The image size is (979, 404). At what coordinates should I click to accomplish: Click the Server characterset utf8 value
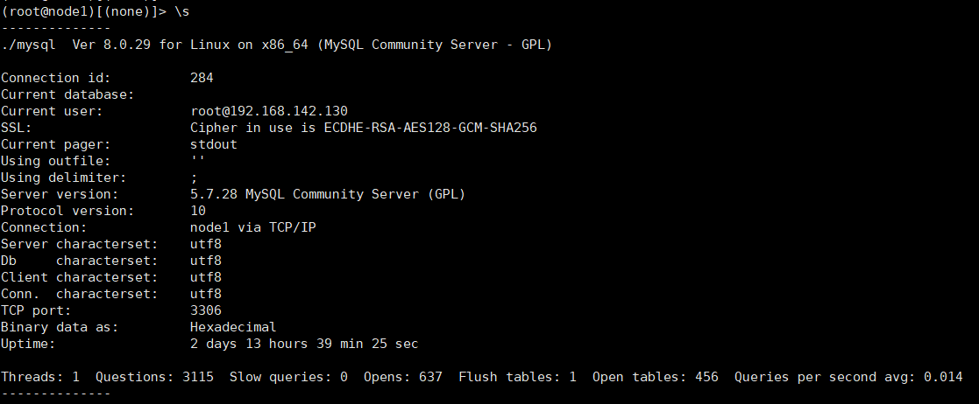(x=205, y=244)
